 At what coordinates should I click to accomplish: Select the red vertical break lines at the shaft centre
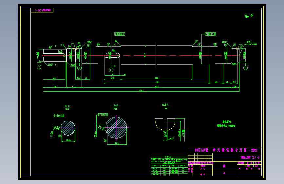[x=156, y=55]
